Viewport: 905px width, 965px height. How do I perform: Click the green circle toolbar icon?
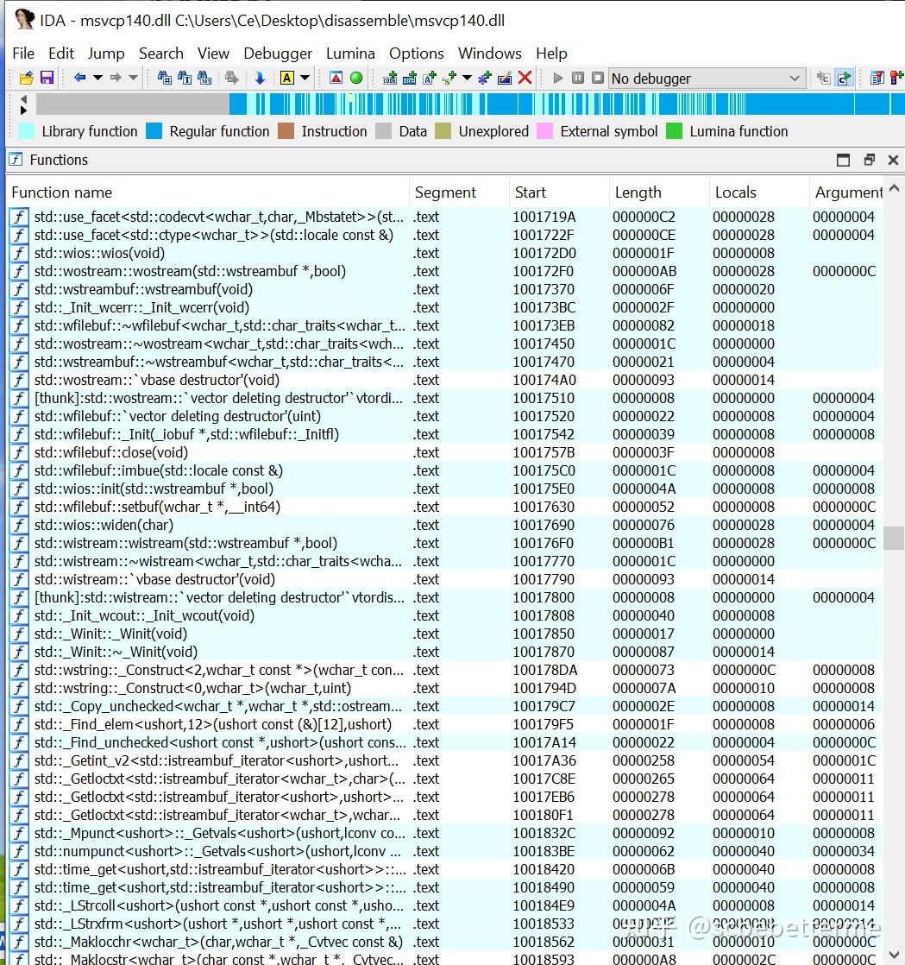356,79
